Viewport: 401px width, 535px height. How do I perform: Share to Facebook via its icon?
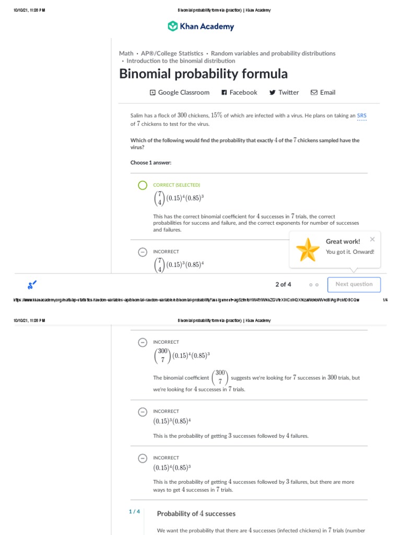pos(225,92)
